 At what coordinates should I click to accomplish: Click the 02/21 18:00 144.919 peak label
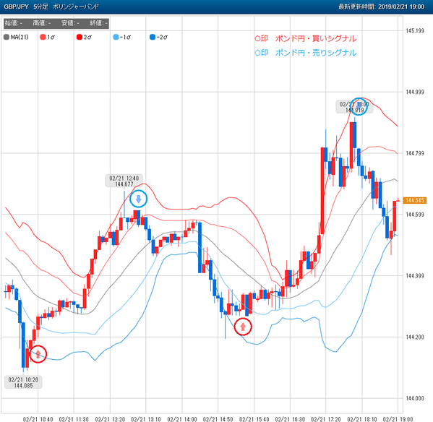pyautogui.click(x=354, y=107)
